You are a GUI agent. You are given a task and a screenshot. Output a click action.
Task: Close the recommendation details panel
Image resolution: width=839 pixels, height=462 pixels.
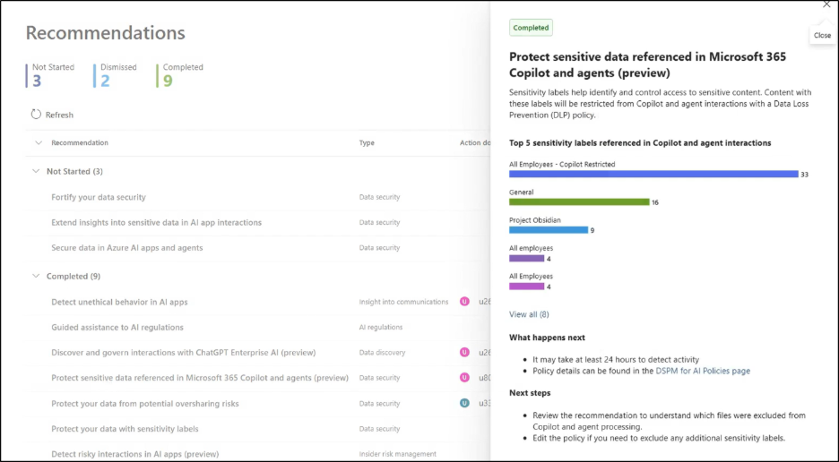pyautogui.click(x=826, y=5)
